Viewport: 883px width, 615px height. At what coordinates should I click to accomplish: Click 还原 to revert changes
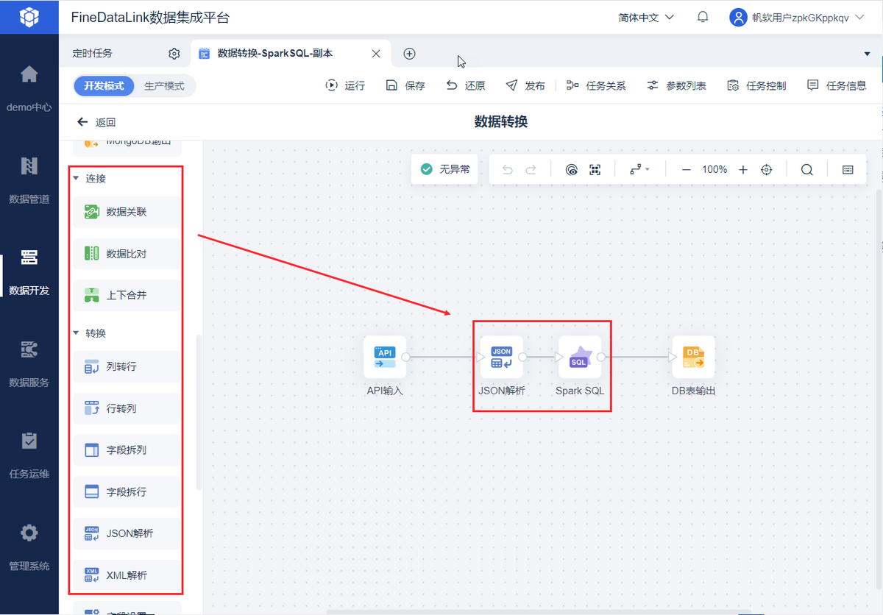(x=466, y=86)
